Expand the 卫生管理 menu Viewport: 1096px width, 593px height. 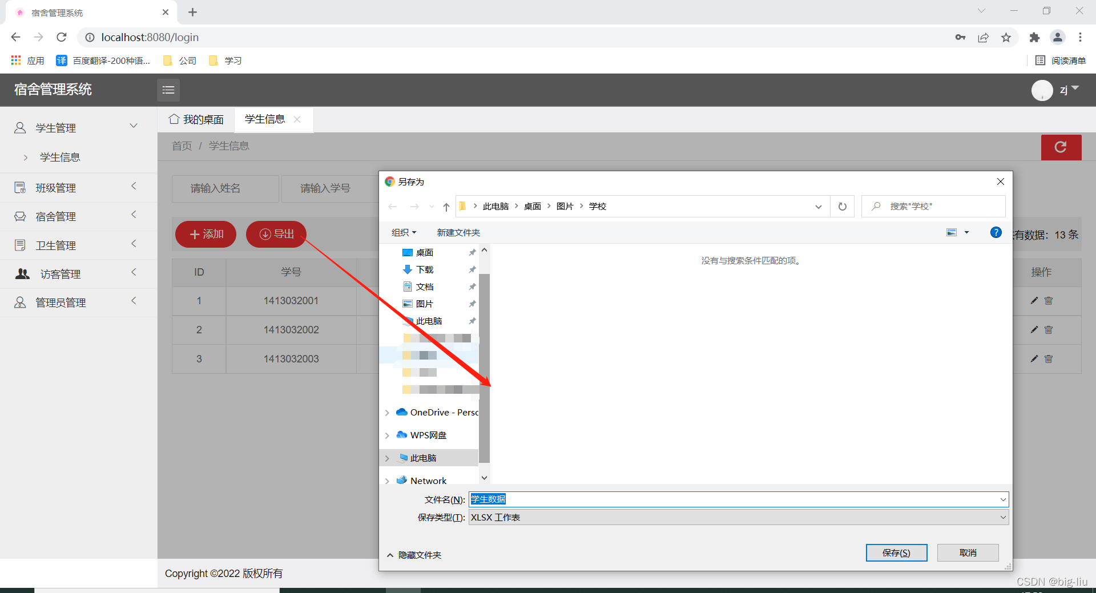pos(78,245)
